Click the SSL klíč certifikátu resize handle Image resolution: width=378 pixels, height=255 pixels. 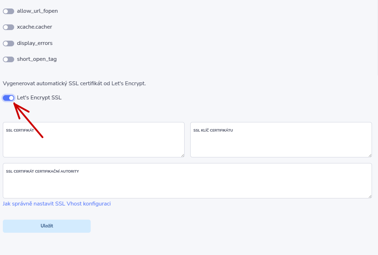[x=370, y=155]
